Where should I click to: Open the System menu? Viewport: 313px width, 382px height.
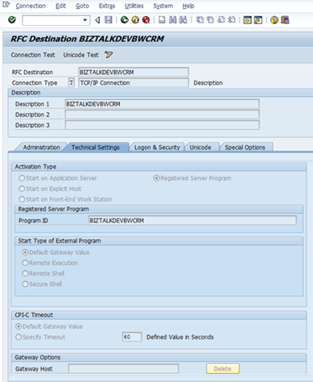coord(163,6)
